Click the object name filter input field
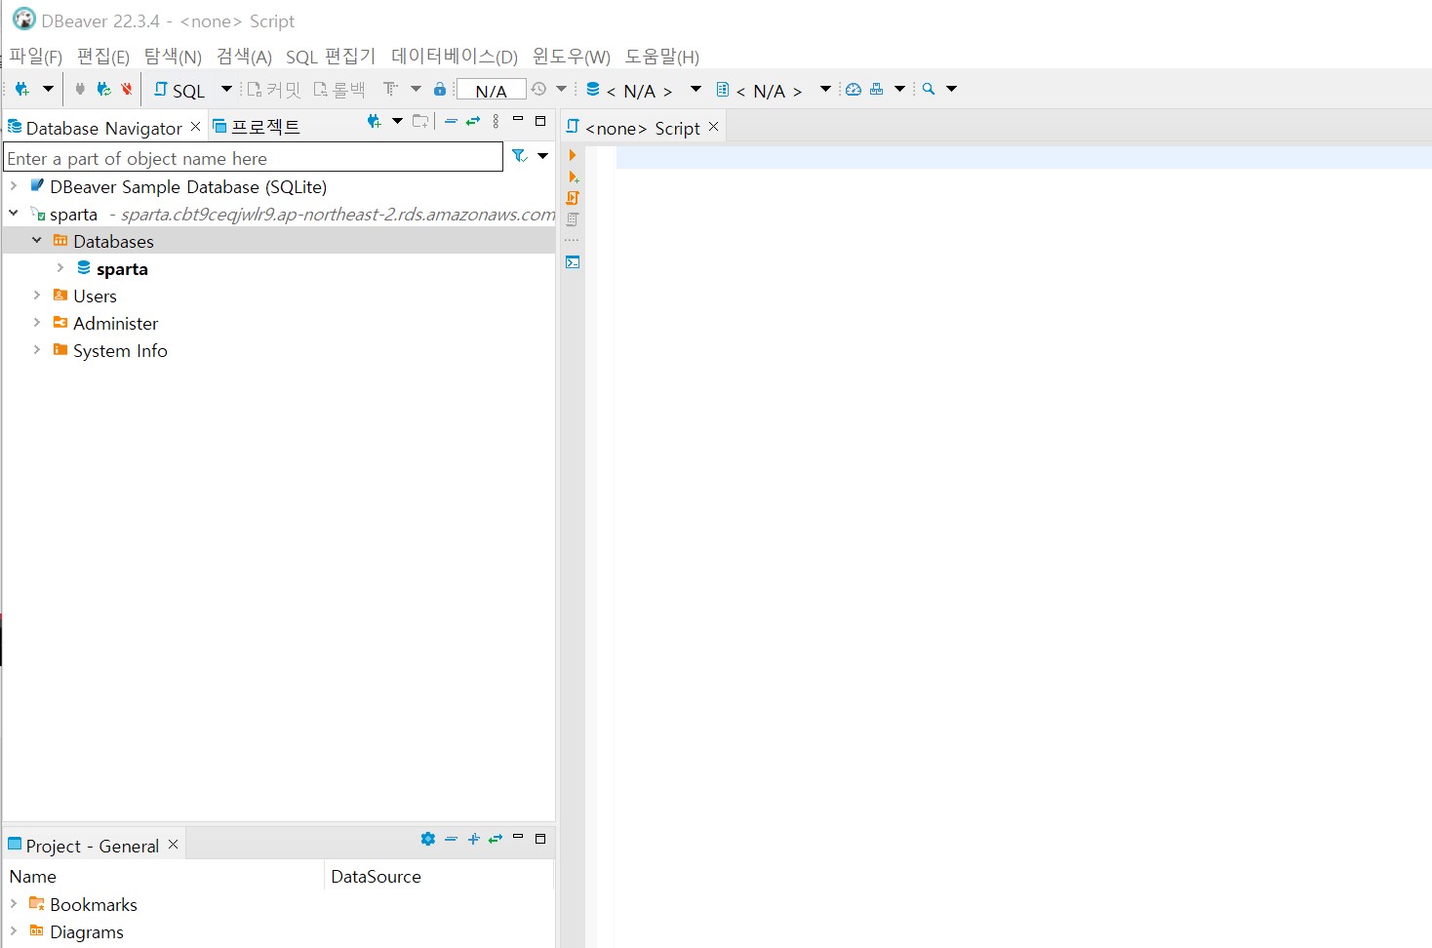 (254, 158)
